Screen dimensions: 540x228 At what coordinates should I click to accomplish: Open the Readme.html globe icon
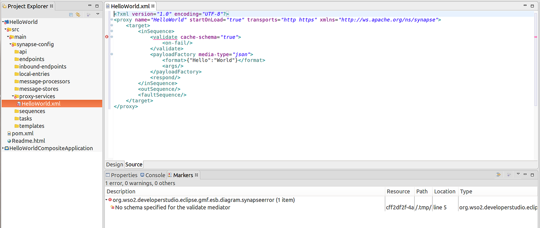[x=8, y=141]
